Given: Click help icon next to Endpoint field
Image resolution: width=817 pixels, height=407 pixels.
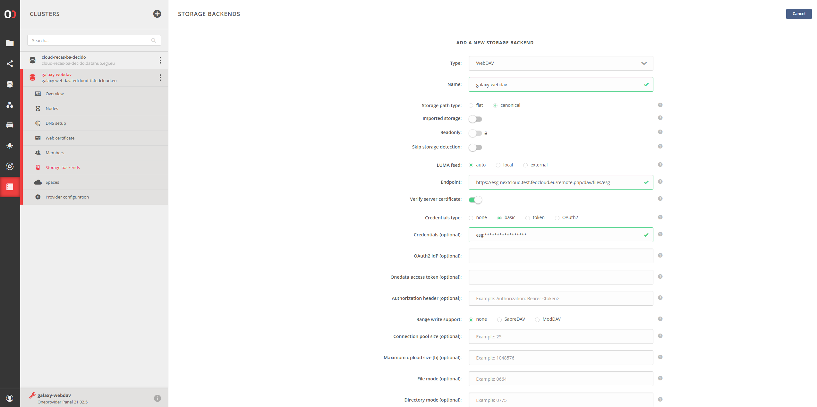Looking at the screenshot, I should click(x=660, y=182).
